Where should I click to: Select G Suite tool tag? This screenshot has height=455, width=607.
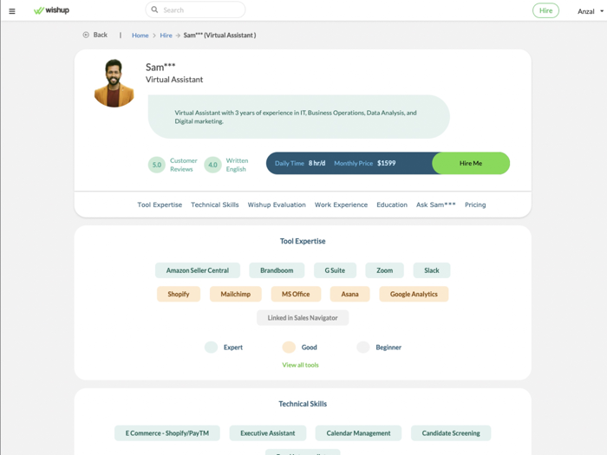[x=335, y=270]
